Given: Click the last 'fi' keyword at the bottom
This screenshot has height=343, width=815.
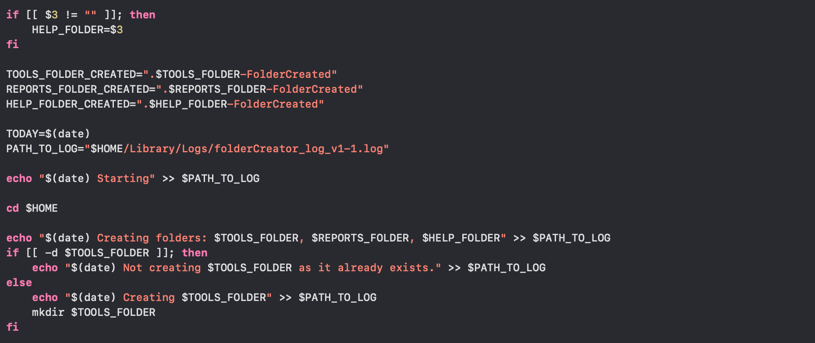Looking at the screenshot, I should [12, 327].
